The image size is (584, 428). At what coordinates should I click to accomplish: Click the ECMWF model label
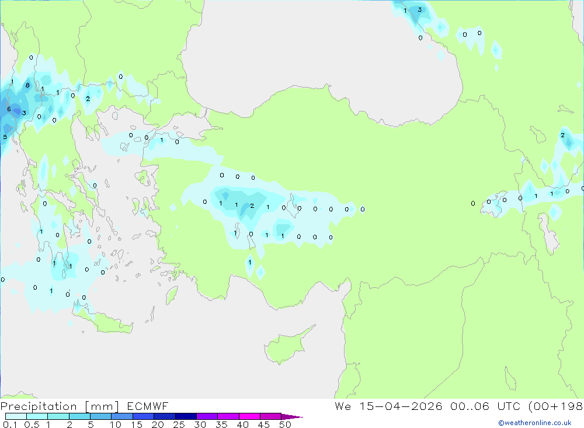coord(148,406)
